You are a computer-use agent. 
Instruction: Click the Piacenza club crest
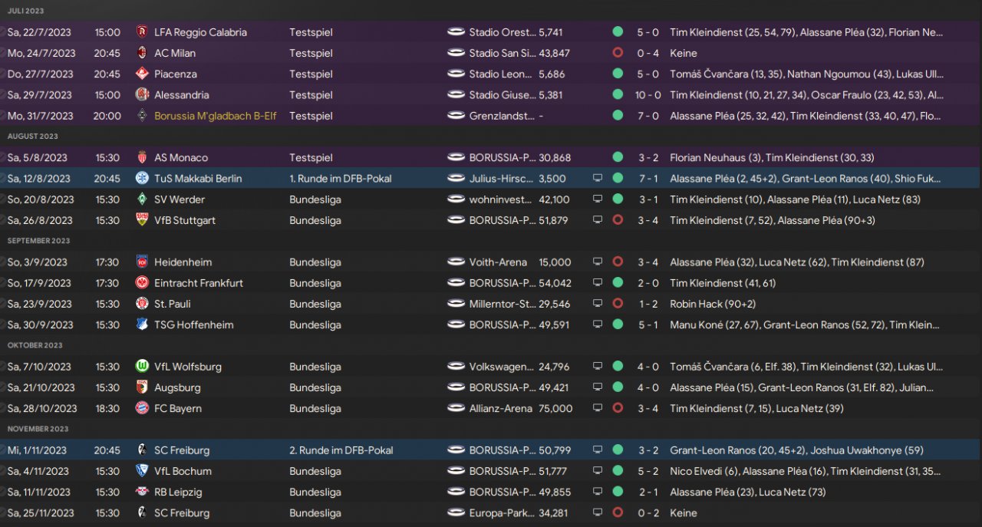pos(141,74)
